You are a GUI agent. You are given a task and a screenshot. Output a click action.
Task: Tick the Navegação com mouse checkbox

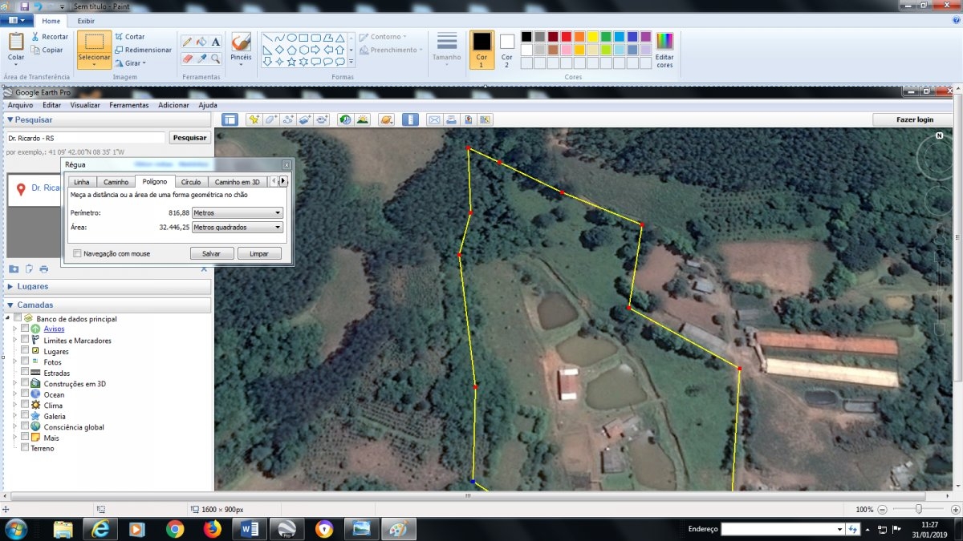[x=77, y=253]
